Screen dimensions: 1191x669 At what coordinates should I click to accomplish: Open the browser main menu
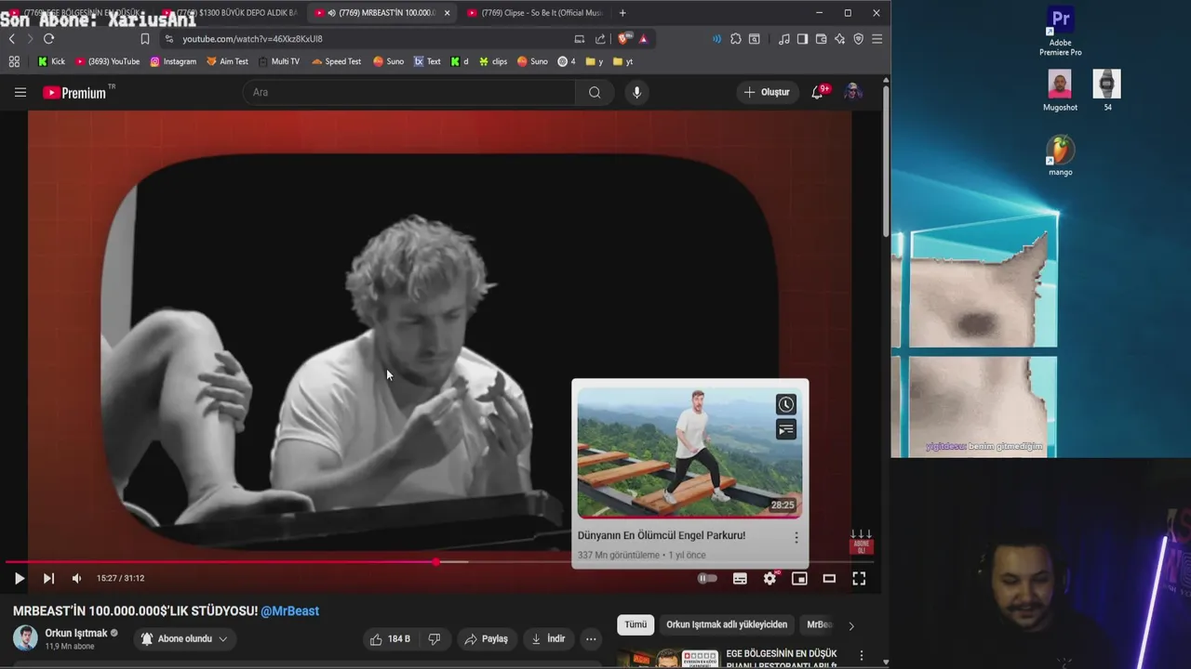pos(877,38)
